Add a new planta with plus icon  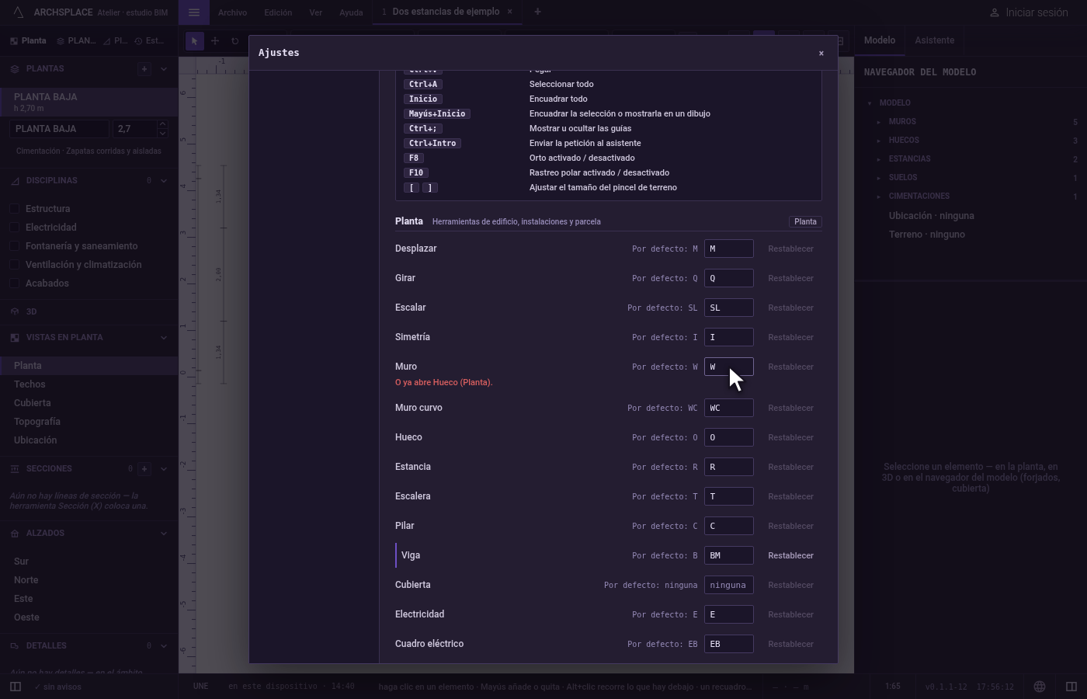[x=144, y=68]
